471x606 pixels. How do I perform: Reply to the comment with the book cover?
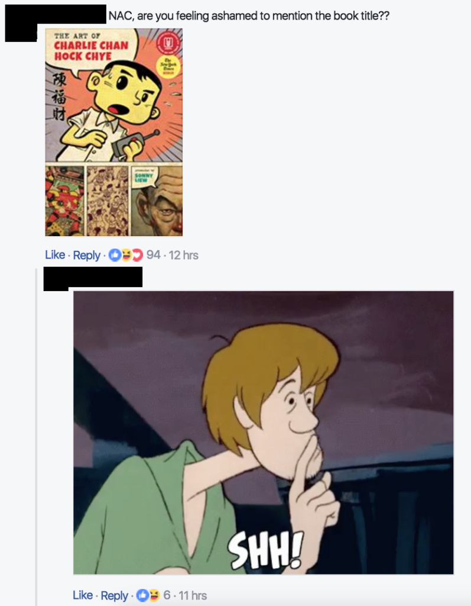(86, 255)
